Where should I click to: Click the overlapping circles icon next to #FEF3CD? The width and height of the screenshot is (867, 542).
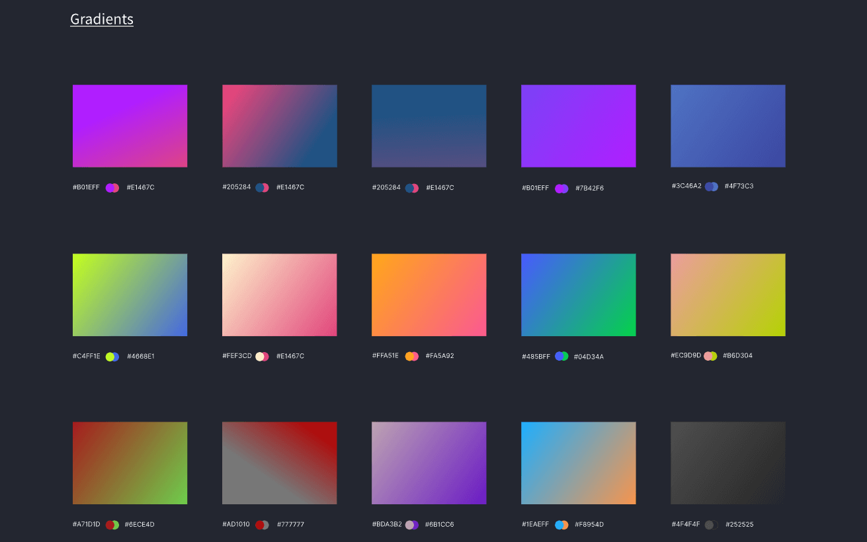[262, 357]
